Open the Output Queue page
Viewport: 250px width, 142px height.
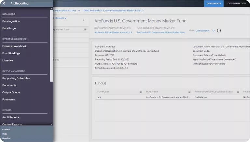[11, 92]
